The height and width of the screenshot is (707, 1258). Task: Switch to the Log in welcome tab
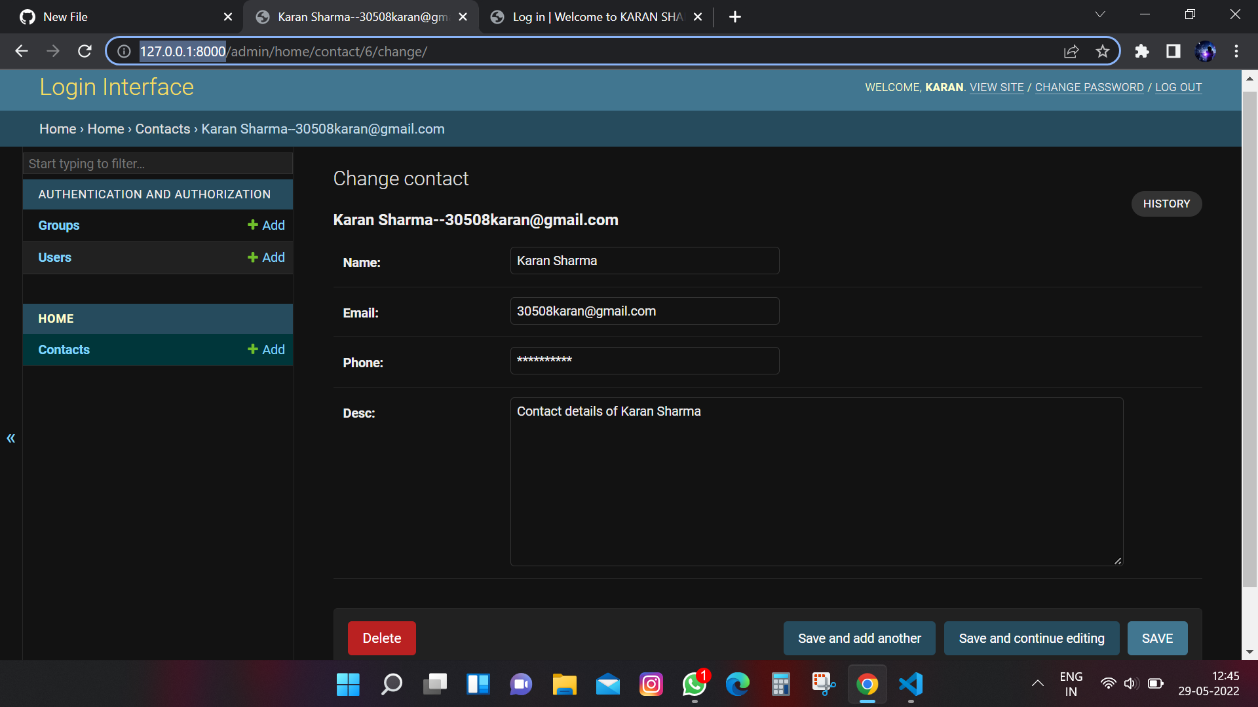[590, 17]
